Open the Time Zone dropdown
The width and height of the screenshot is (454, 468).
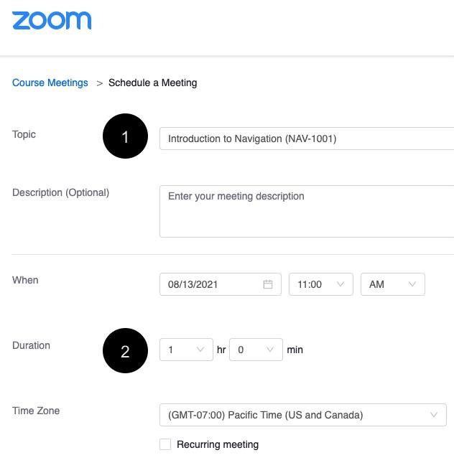click(302, 415)
